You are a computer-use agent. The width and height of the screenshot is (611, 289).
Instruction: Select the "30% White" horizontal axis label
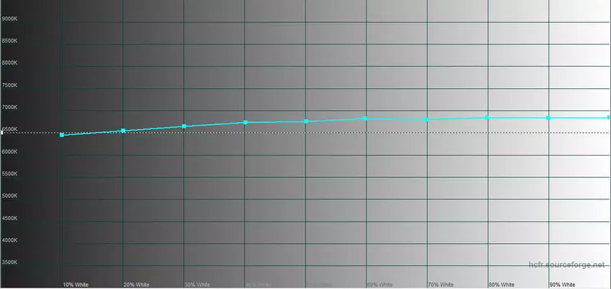(x=198, y=285)
